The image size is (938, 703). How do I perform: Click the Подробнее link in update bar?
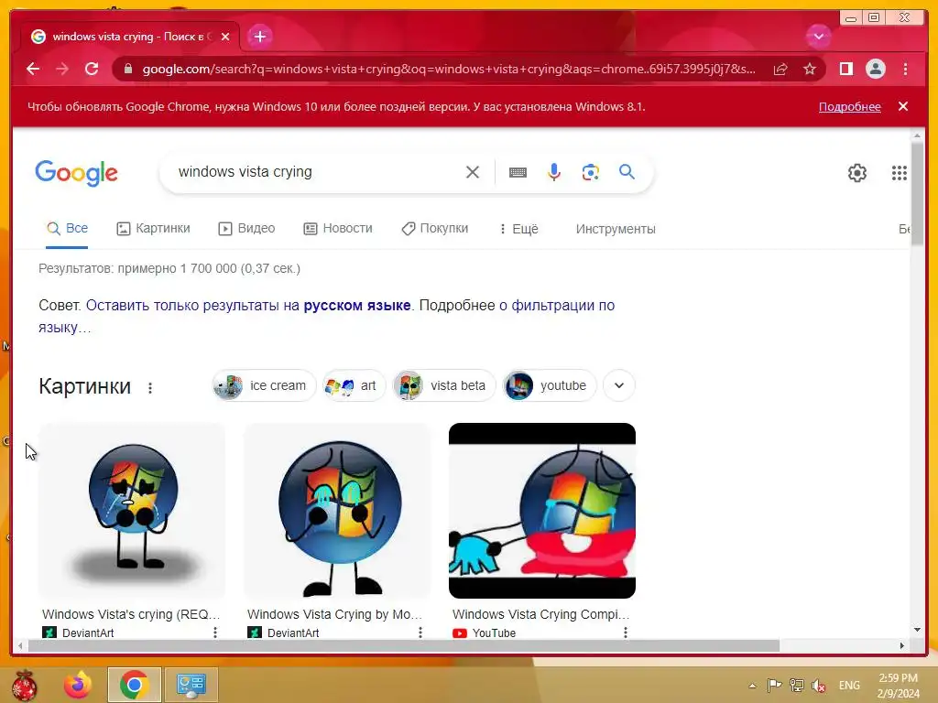tap(849, 106)
